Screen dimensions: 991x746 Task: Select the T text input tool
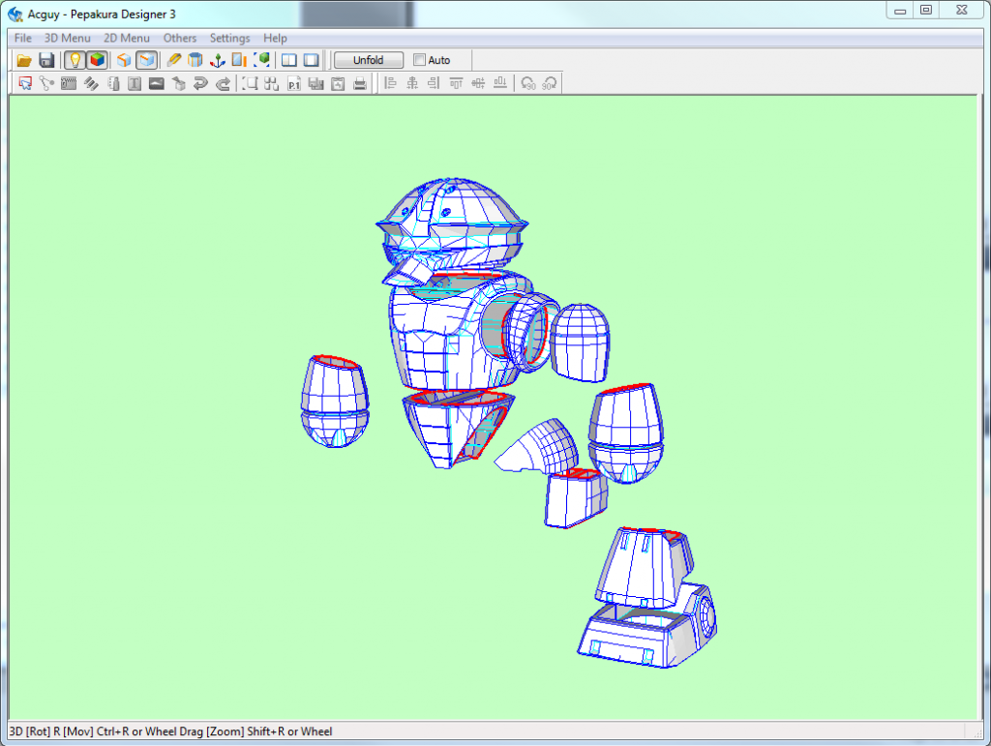point(135,83)
